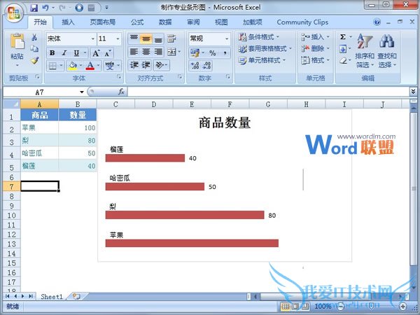This screenshot has height=315, width=420.
Task: Toggle middle vertical alignment
Action: coord(146,38)
